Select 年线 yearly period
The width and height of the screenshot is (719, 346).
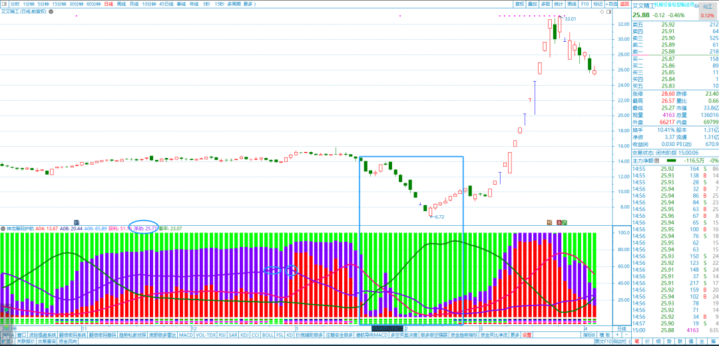pyautogui.click(x=194, y=4)
